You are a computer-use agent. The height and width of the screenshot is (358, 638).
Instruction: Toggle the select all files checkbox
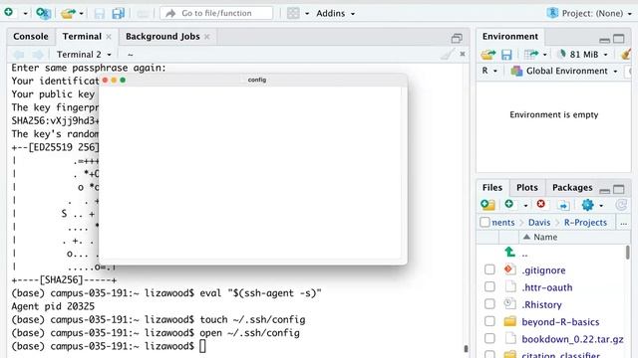(484, 222)
